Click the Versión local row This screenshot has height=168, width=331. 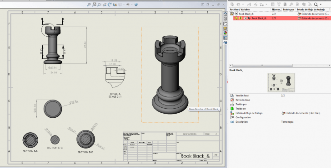[x=280, y=96]
